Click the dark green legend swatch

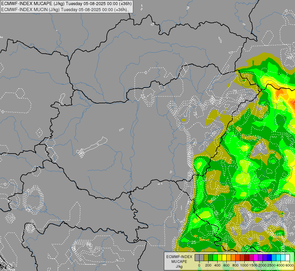click(211, 258)
